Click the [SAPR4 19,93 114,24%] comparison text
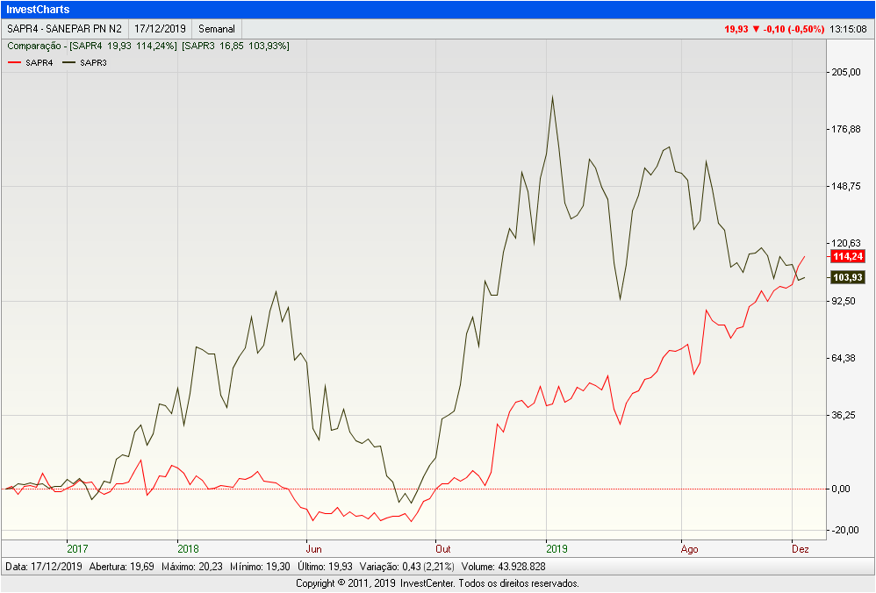This screenshot has height=593, width=876. coord(123,46)
